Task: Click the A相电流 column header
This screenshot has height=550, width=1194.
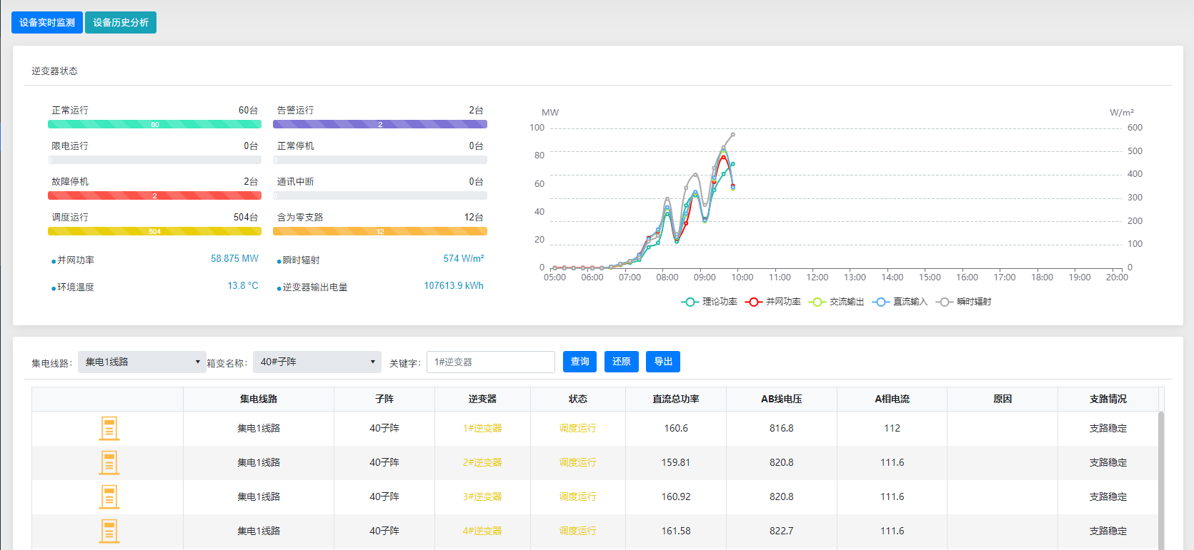Action: click(x=892, y=399)
